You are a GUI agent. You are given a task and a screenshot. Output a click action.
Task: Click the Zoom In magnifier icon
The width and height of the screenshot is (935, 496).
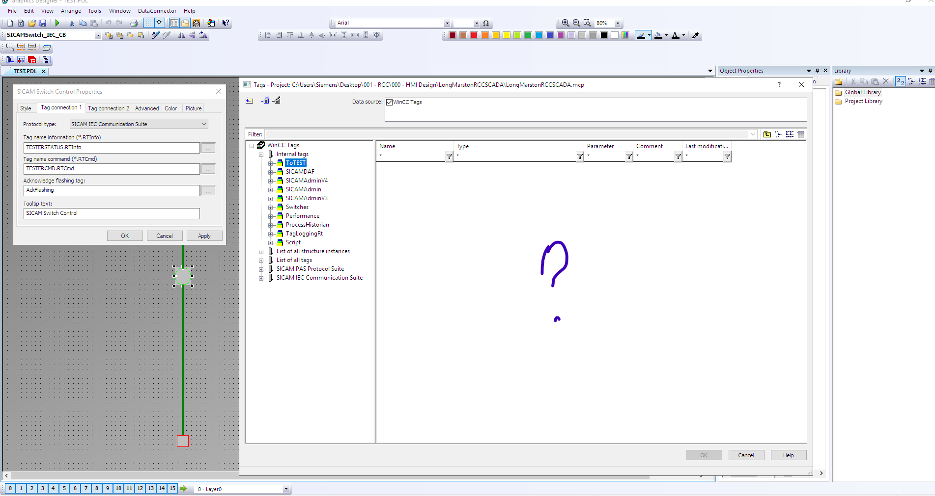click(x=566, y=23)
